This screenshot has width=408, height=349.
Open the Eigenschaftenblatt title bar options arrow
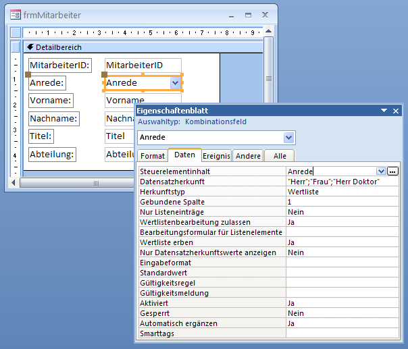coord(384,111)
